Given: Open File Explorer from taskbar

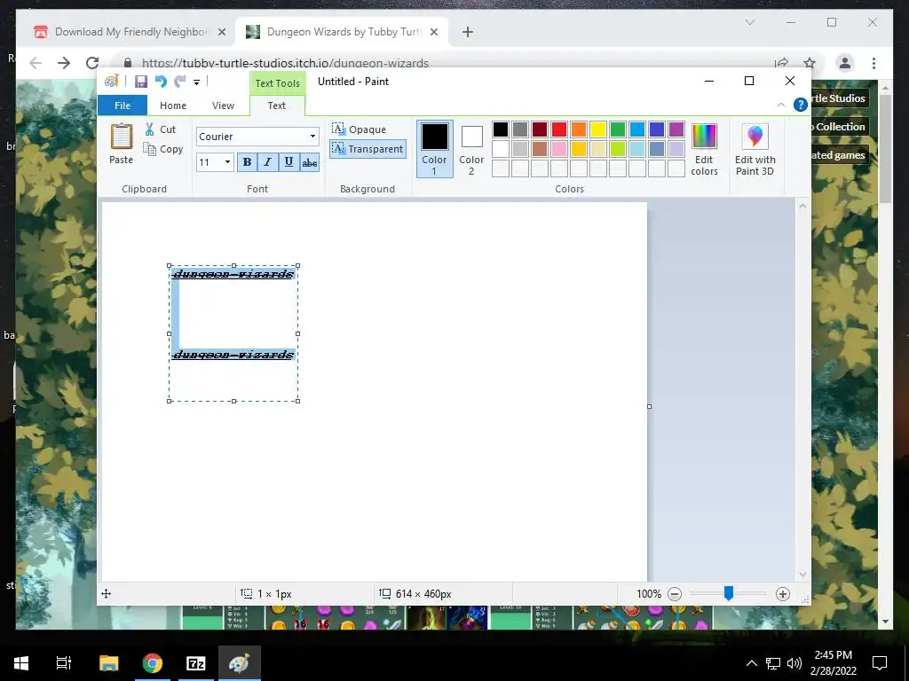Looking at the screenshot, I should pyautogui.click(x=108, y=663).
